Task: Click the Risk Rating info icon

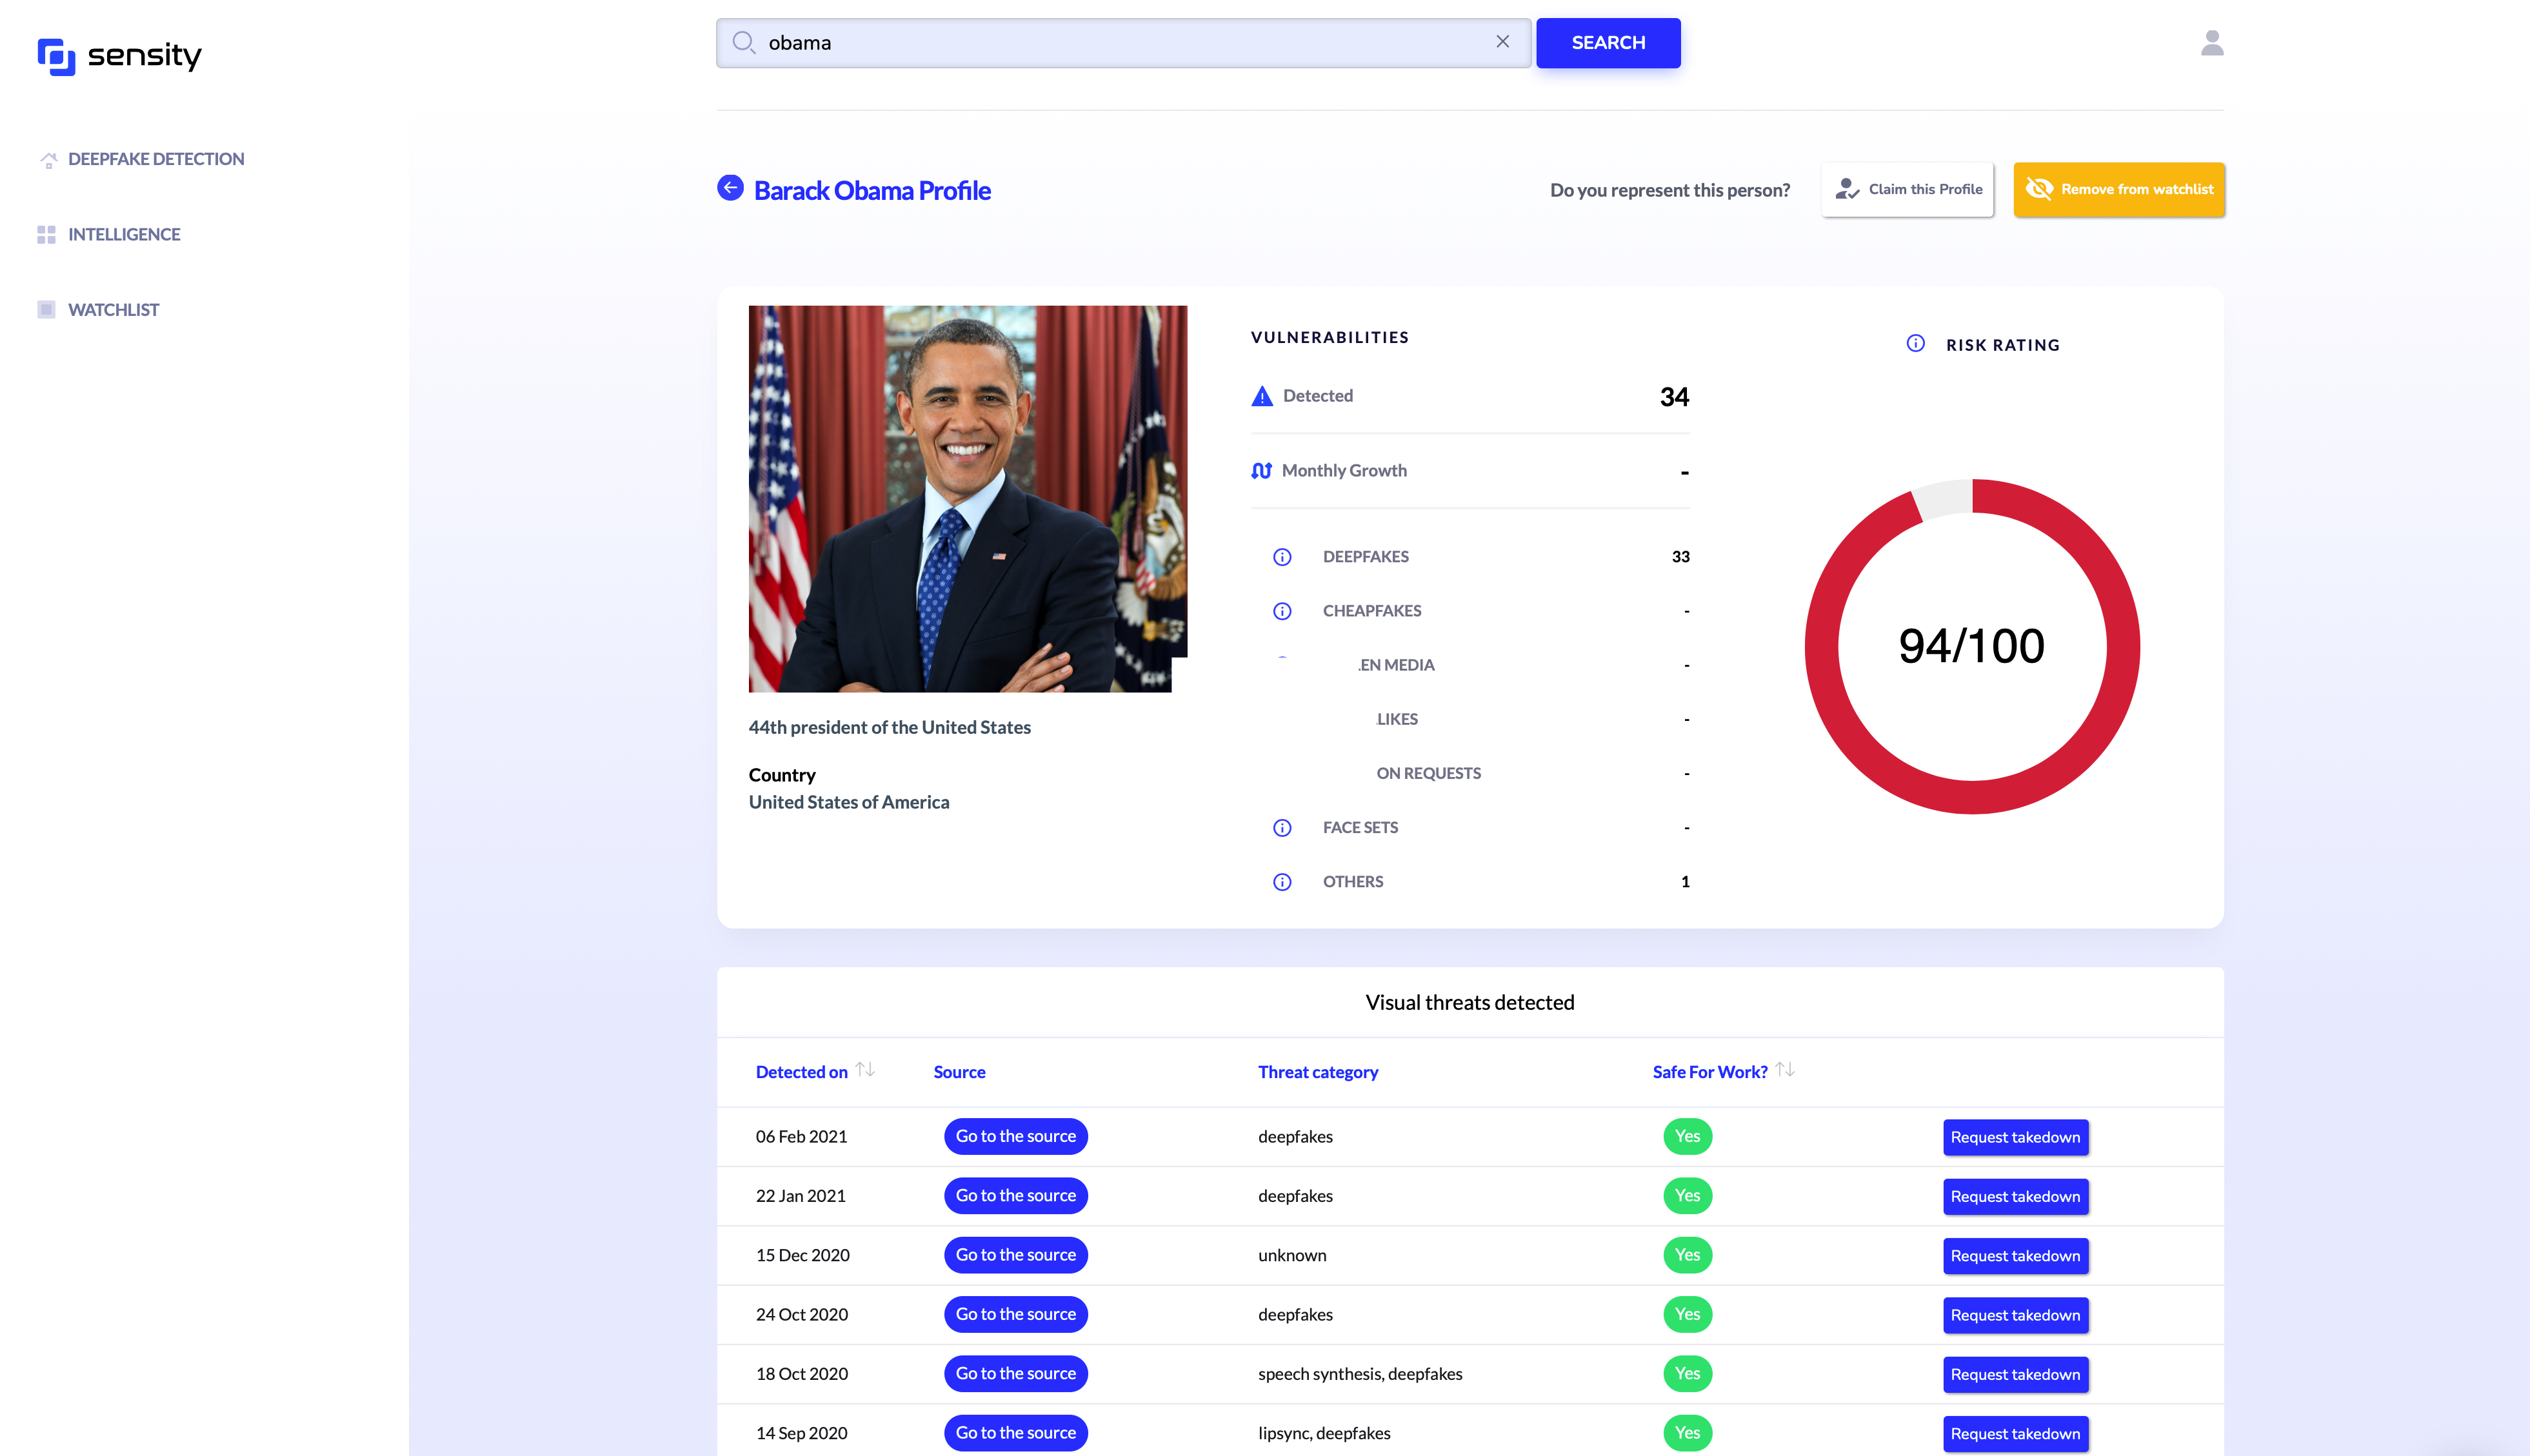Action: click(x=1915, y=344)
